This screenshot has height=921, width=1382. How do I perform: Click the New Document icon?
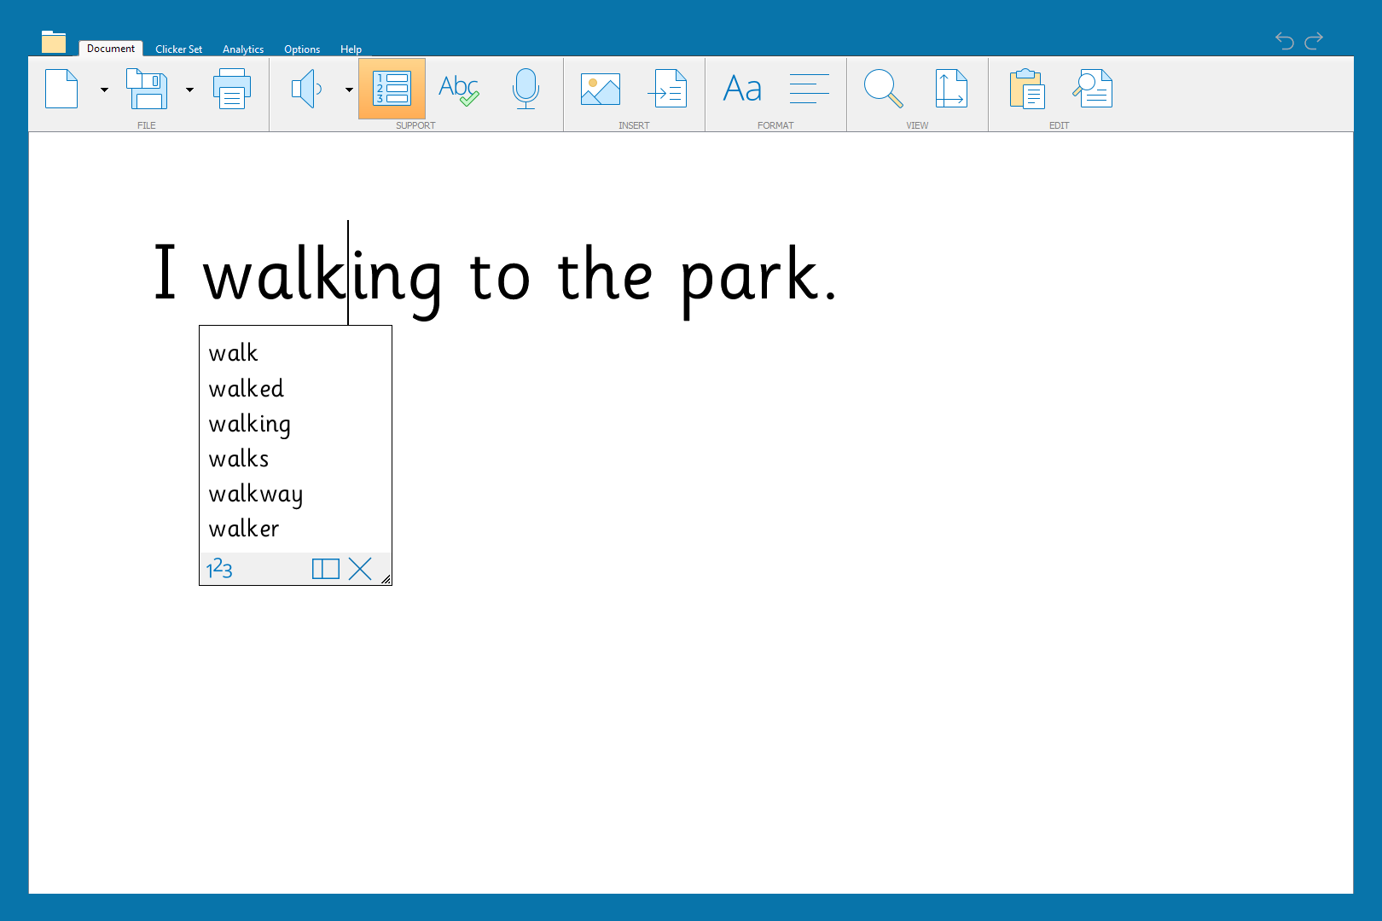pyautogui.click(x=61, y=89)
